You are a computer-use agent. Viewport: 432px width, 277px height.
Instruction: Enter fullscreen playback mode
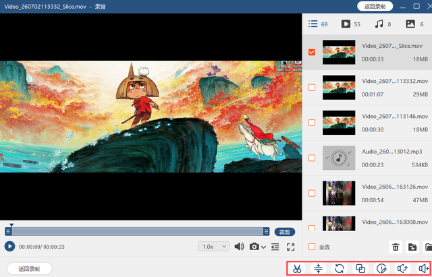291,247
